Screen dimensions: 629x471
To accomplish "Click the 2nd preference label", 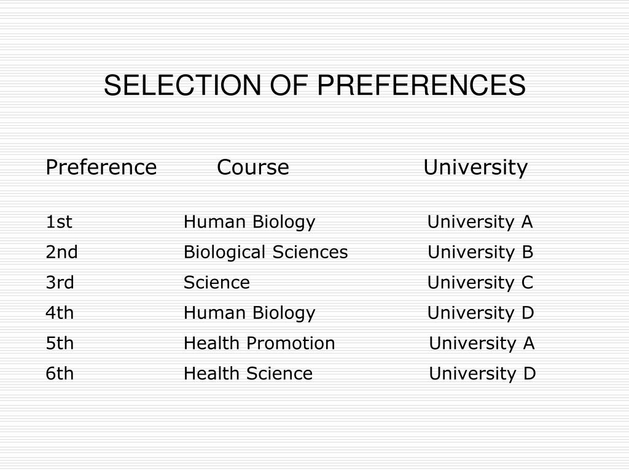I will (61, 252).
